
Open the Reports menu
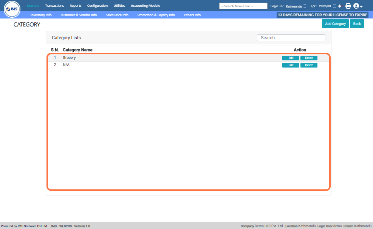tap(75, 6)
